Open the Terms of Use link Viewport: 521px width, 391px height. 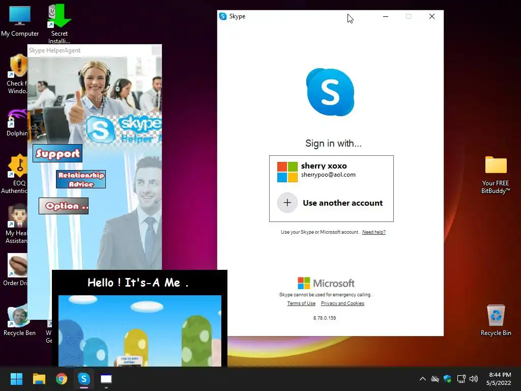[301, 303]
